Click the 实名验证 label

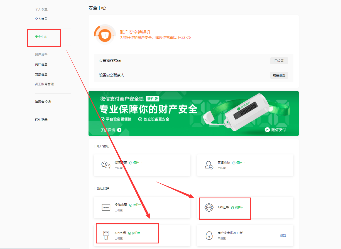(x=224, y=163)
